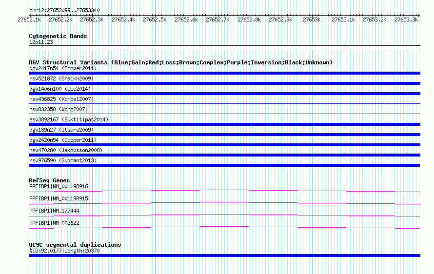Click the chr12:27652099..27653340 region label

tap(64, 11)
